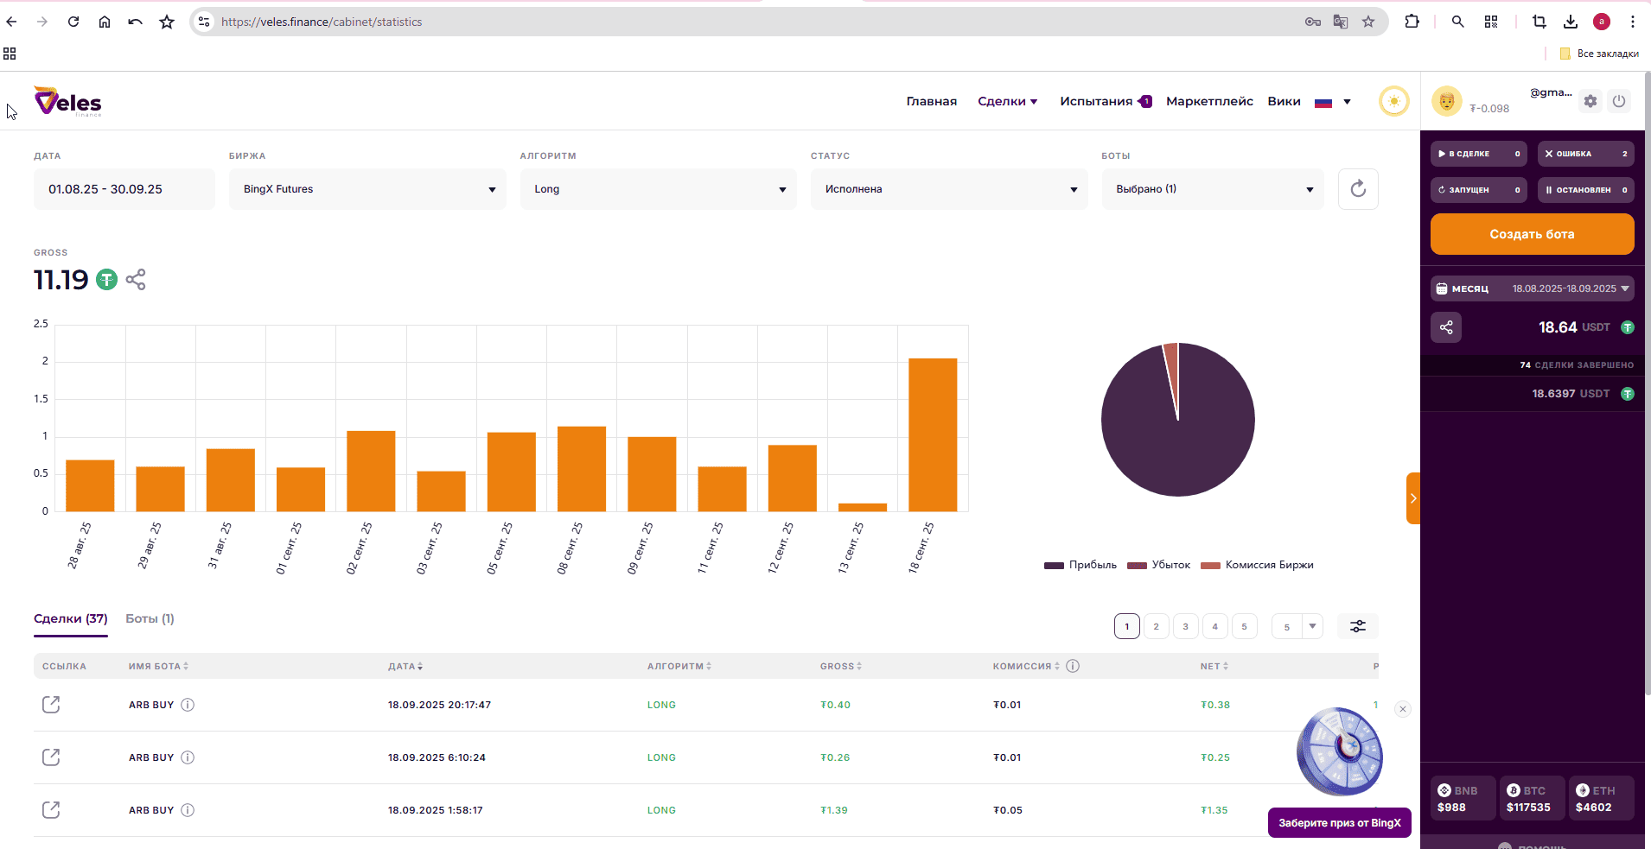Click the 18 сент. 25 bar in chart

click(x=933, y=434)
